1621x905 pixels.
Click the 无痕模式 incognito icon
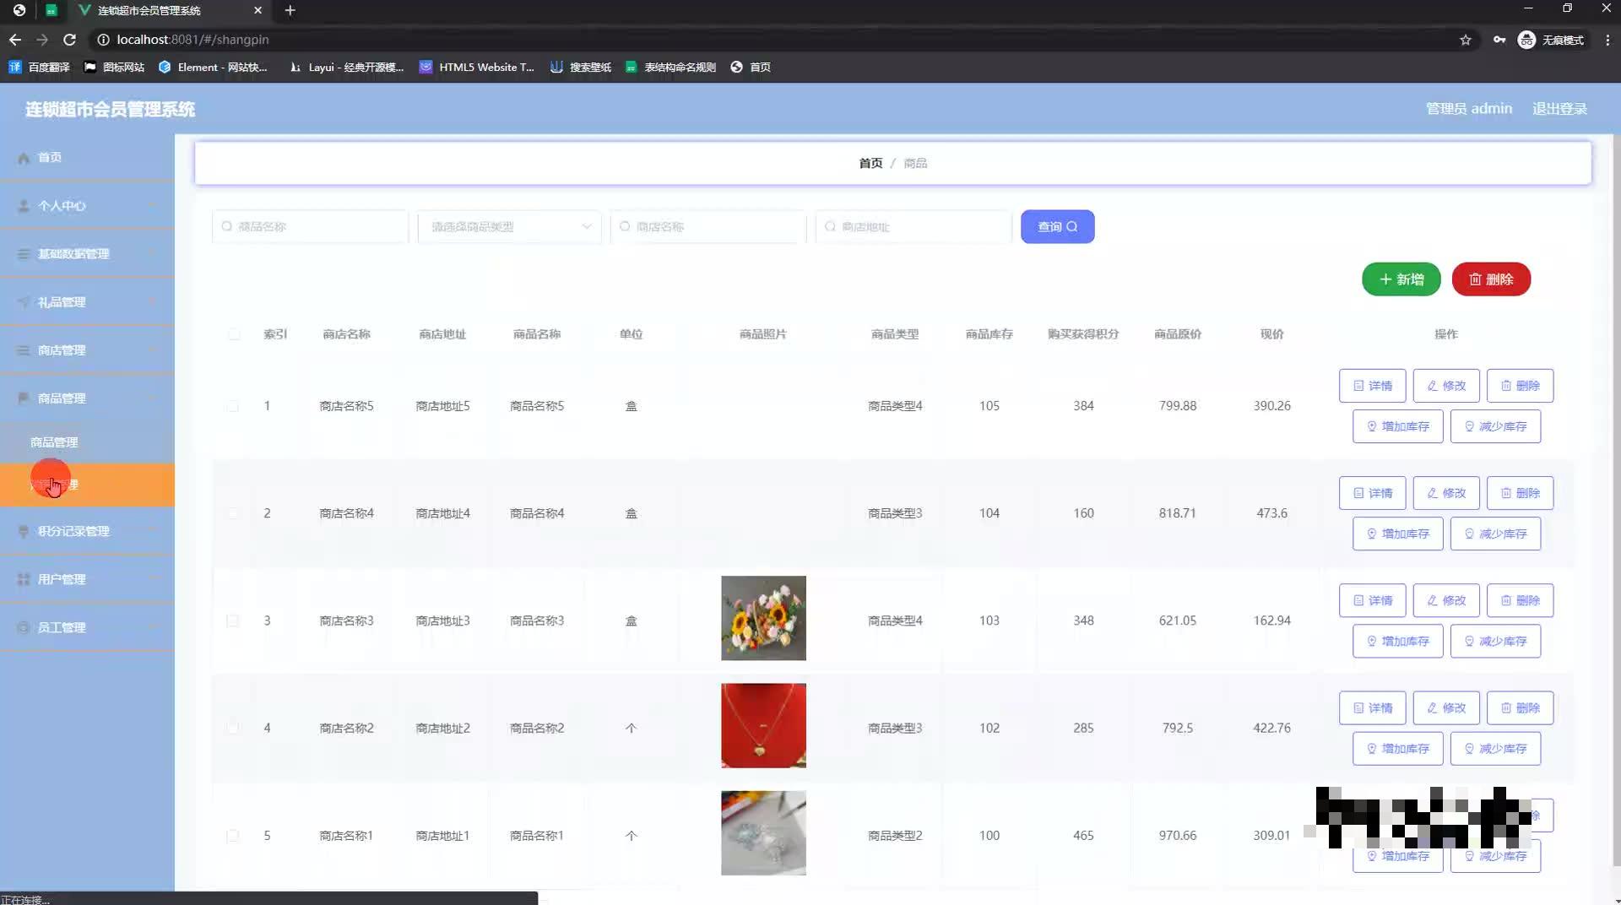(x=1526, y=40)
